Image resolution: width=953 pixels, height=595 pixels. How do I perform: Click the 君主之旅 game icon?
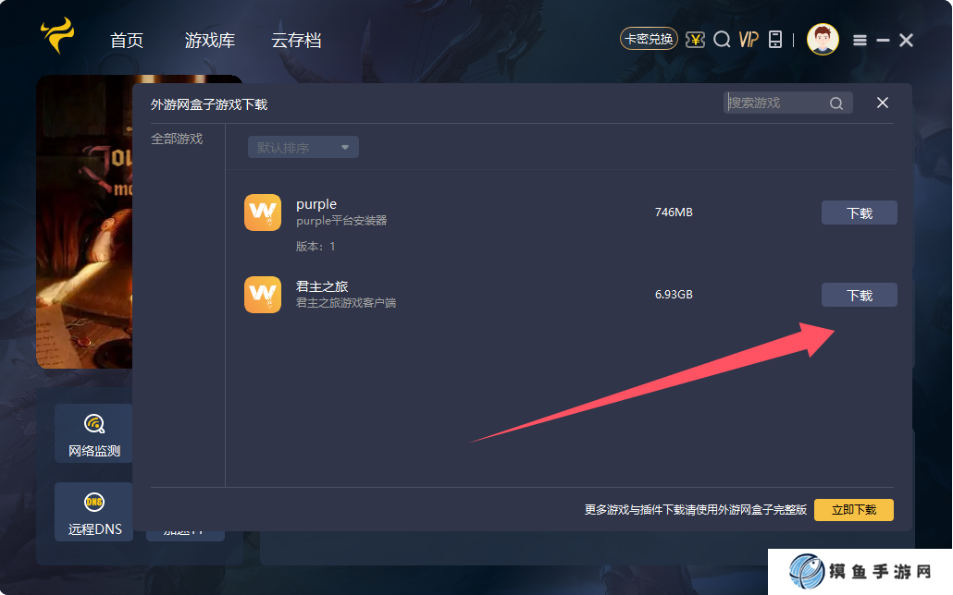(x=263, y=295)
